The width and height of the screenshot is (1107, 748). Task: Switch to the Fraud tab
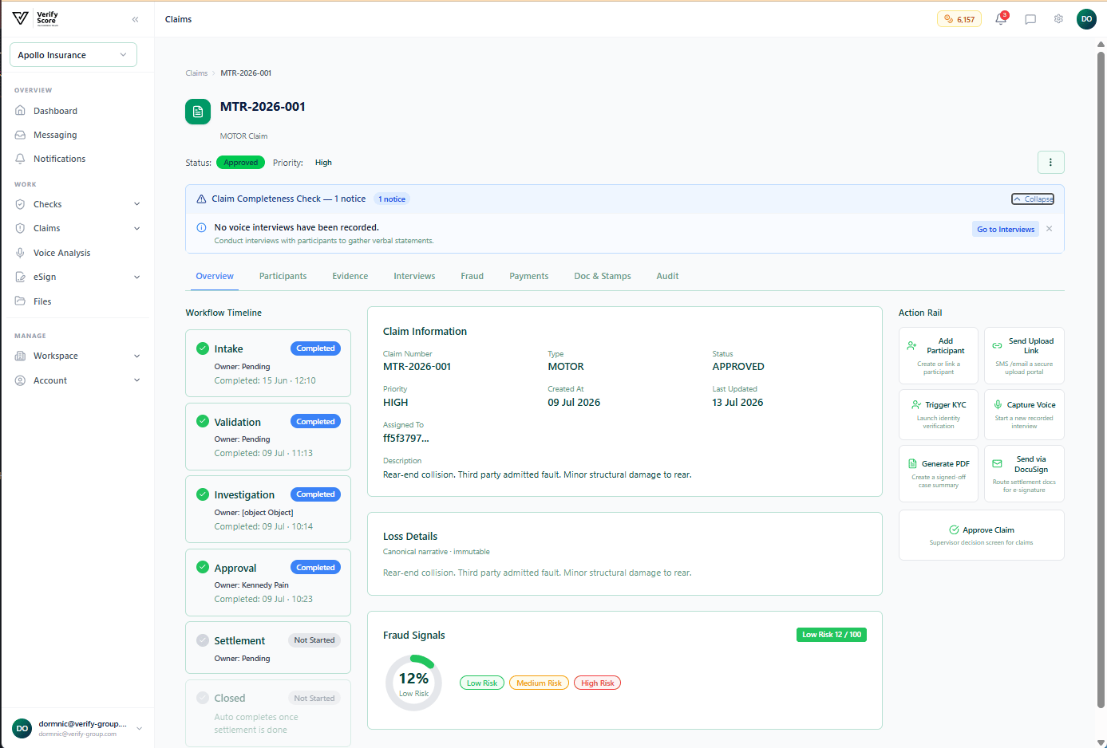tap(472, 276)
